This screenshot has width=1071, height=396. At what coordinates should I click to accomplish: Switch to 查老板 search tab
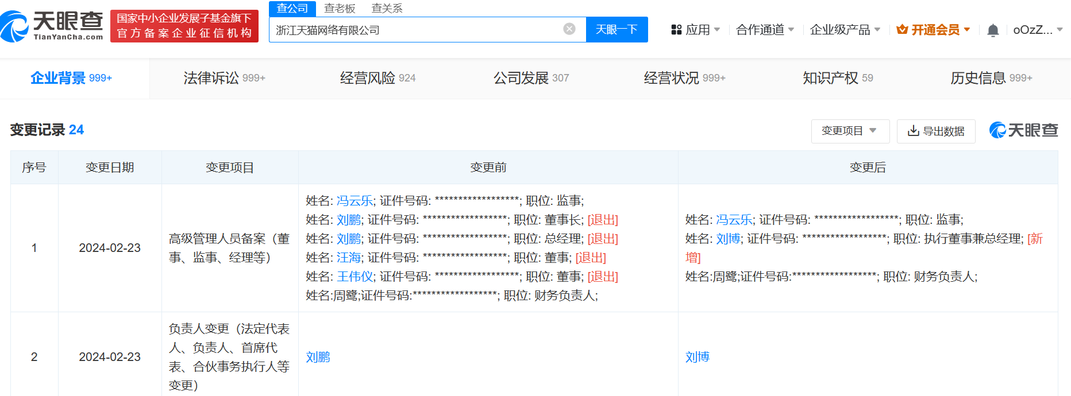pyautogui.click(x=340, y=8)
